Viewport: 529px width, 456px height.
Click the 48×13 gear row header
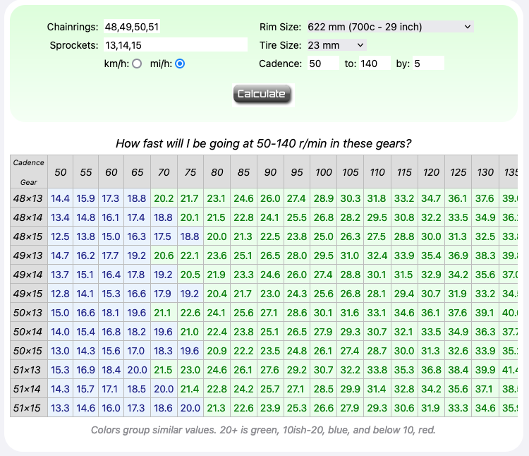29,198
